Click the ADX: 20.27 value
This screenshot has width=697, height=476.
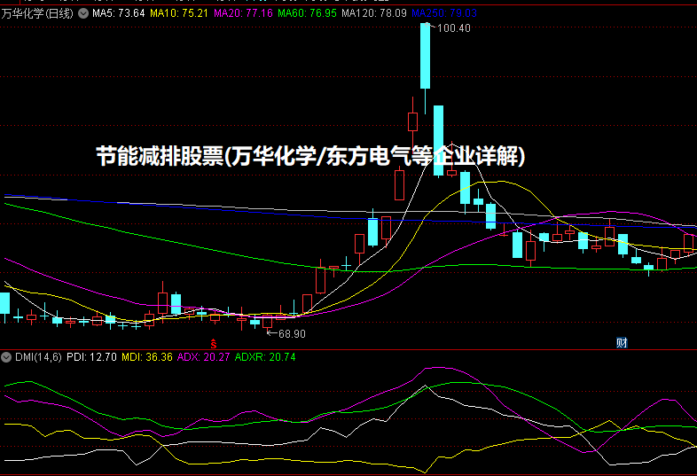coord(204,357)
